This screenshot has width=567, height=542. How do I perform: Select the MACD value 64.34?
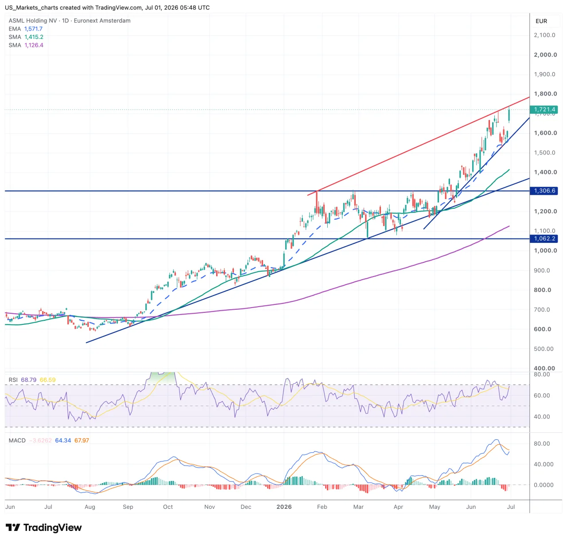[63, 441]
